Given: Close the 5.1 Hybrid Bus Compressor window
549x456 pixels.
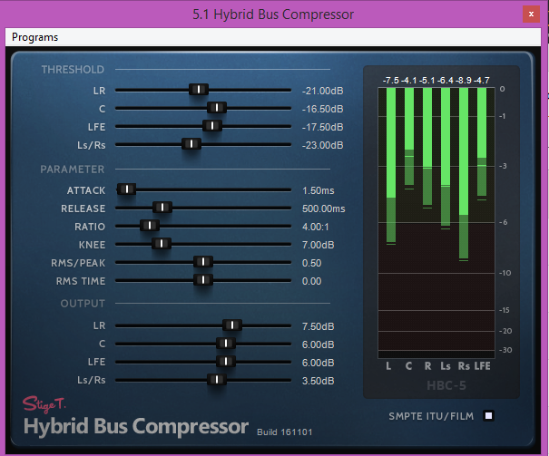Looking at the screenshot, I should tap(531, 14).
